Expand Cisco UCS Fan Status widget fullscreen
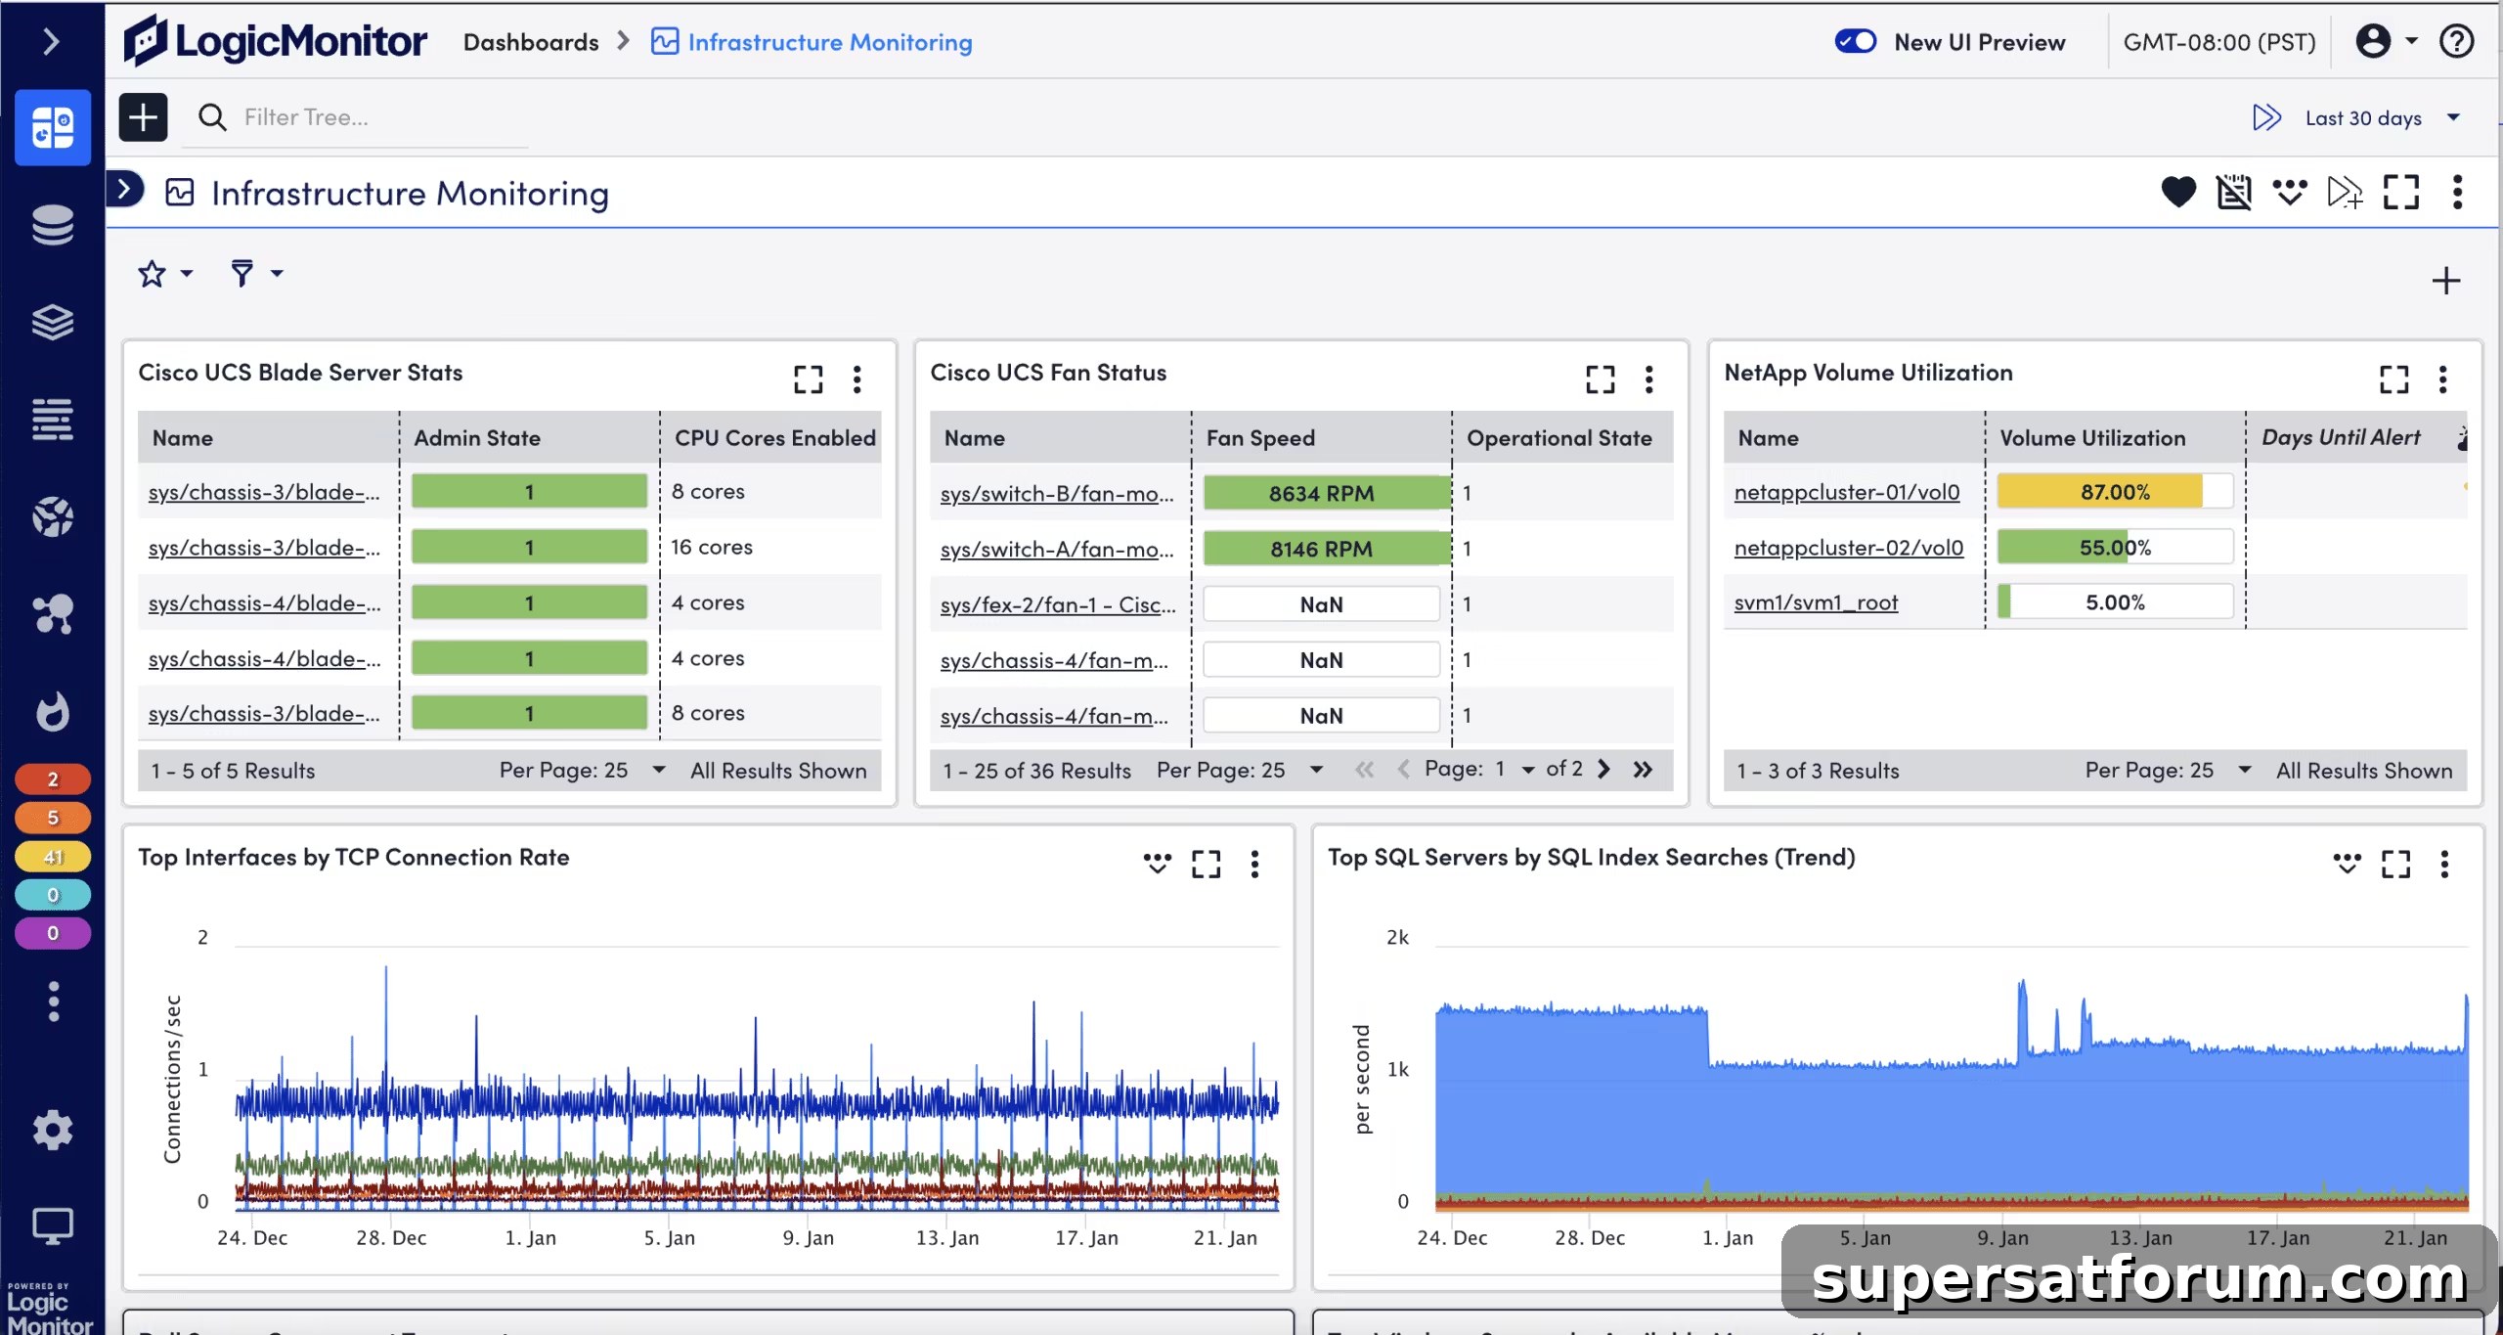This screenshot has width=2503, height=1335. pos(1600,379)
